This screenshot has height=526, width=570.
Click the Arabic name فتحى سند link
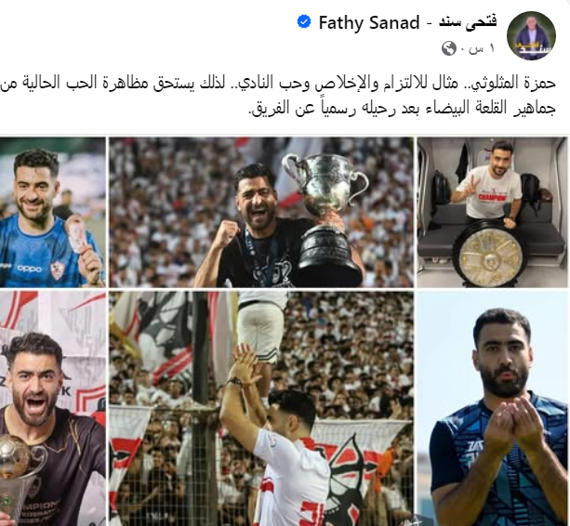coord(468,22)
